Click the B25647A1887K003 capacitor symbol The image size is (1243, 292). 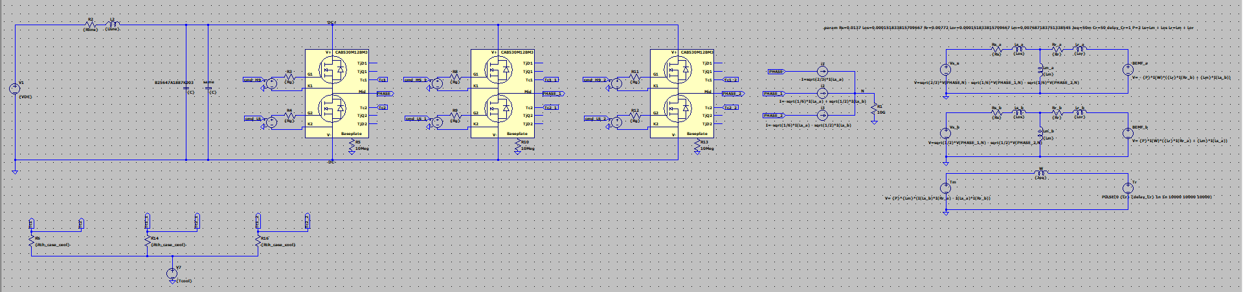(x=186, y=89)
